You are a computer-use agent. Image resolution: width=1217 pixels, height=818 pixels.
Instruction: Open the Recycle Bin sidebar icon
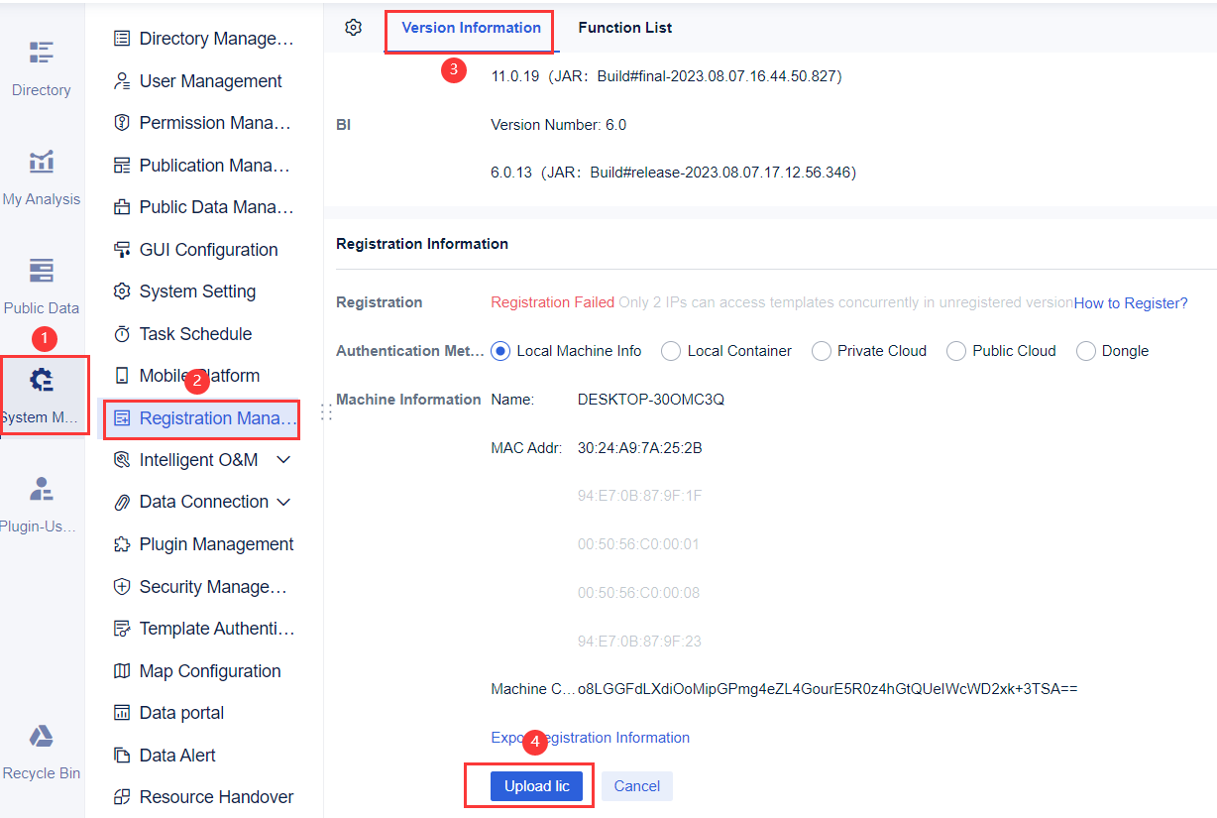point(41,749)
